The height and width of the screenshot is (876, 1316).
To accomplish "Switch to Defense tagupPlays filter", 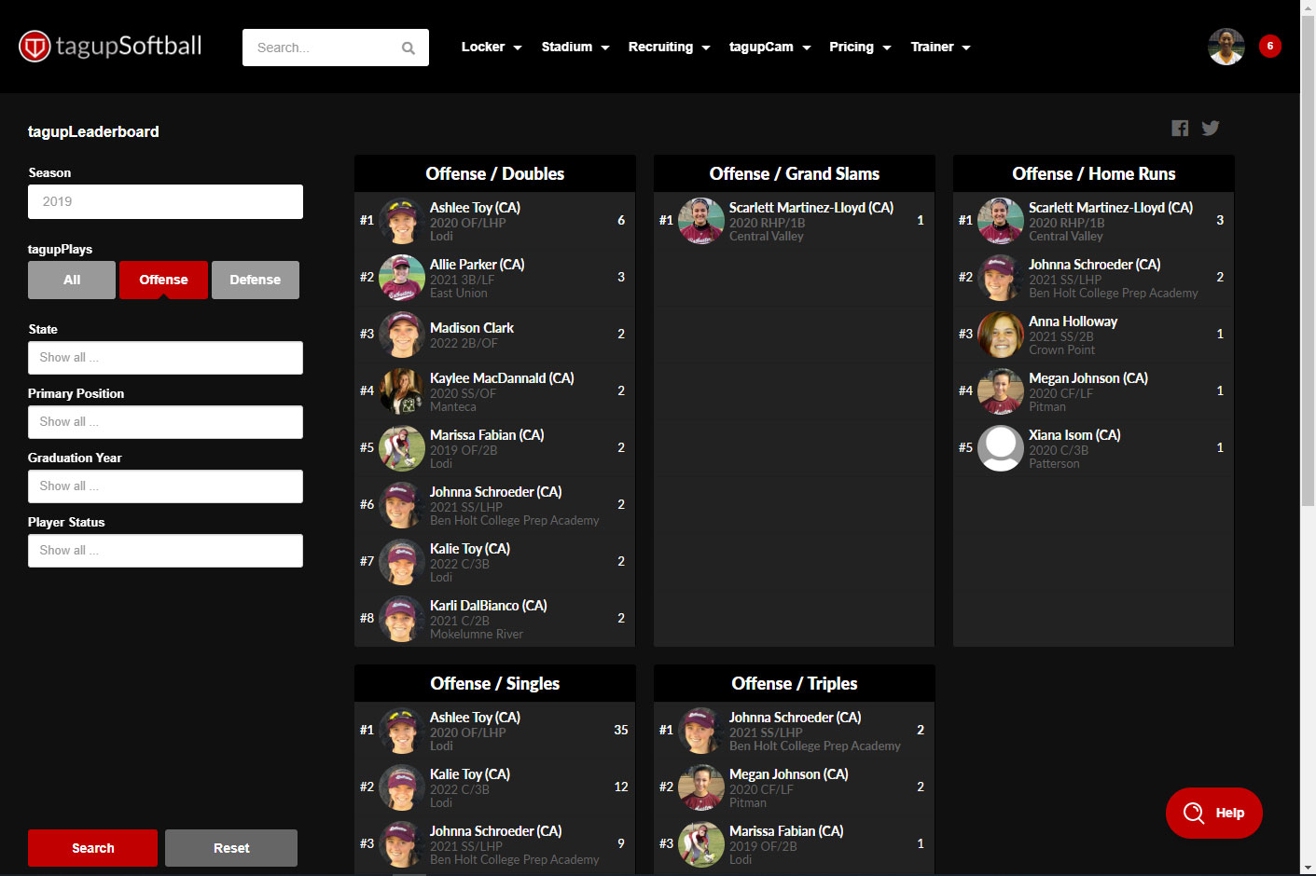I will tap(255, 280).
